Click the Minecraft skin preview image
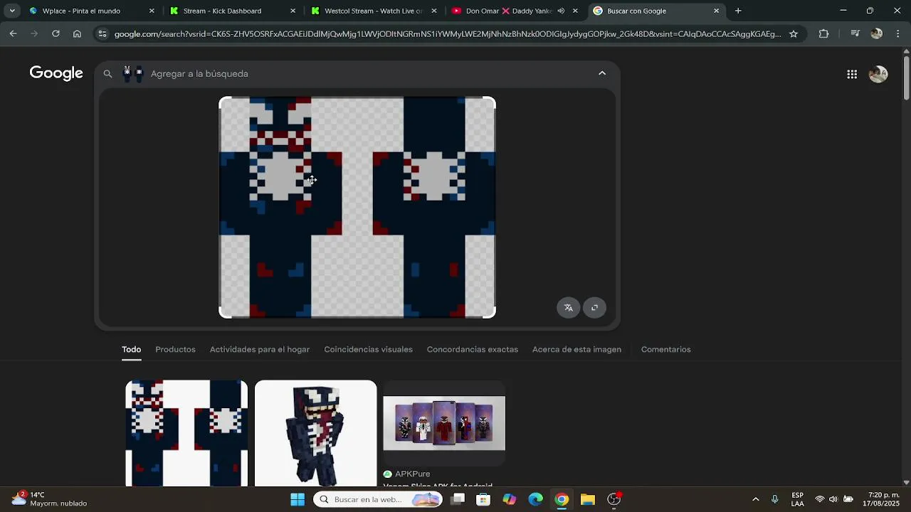 coord(357,207)
